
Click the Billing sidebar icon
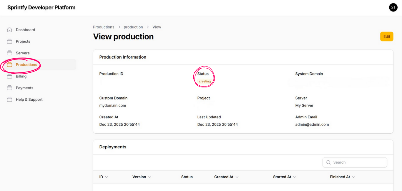coord(9,76)
